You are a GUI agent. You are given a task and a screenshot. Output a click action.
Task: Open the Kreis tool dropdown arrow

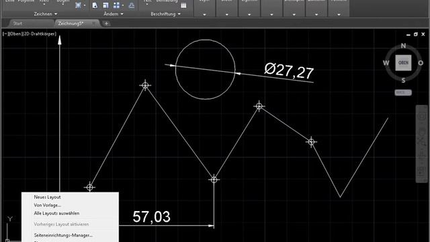click(x=44, y=5)
